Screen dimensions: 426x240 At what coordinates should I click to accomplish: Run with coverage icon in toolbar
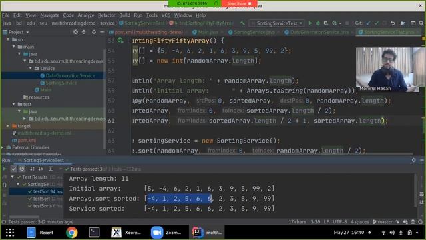pyautogui.click(x=325, y=23)
